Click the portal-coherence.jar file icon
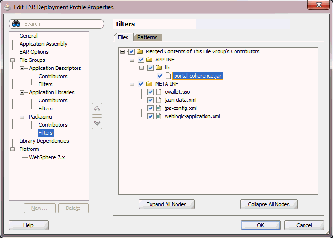 [168, 76]
